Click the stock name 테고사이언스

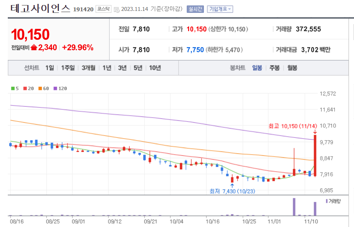[x=41, y=9]
